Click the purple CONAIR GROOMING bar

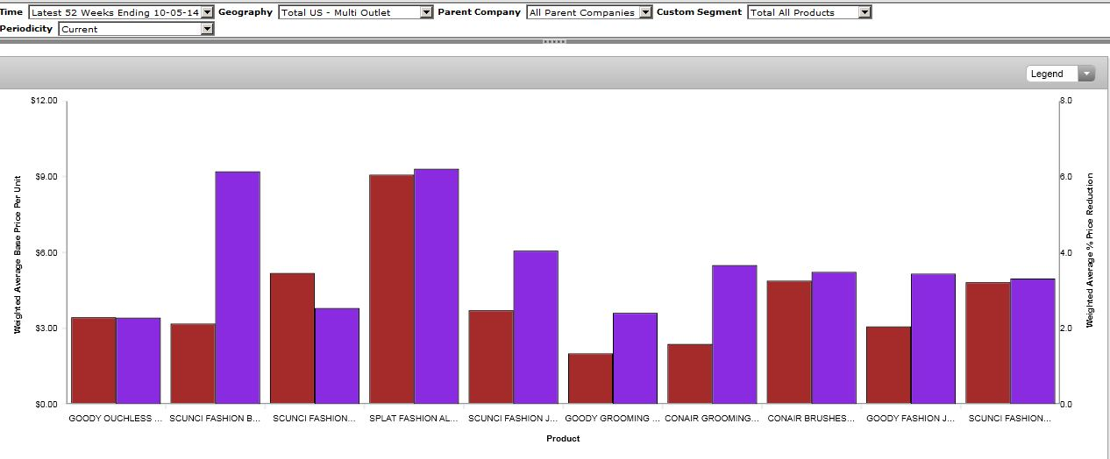[x=734, y=335]
